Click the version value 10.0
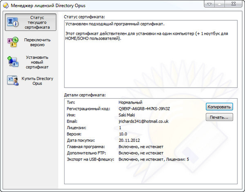The width and height of the screenshot is (245, 192). point(122,134)
